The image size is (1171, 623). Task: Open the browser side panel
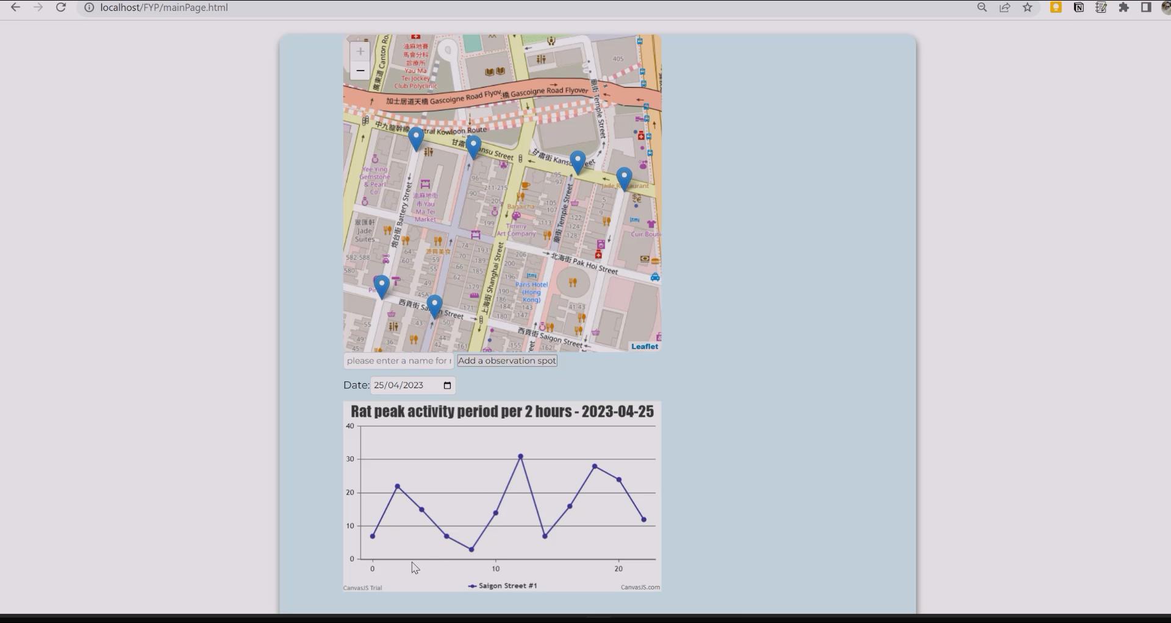(1146, 7)
